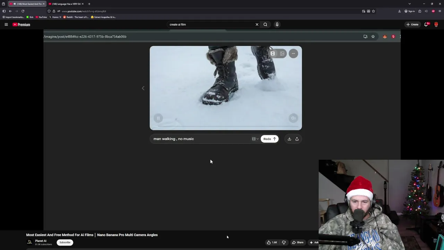The height and width of the screenshot is (250, 444).
Task: Open Kick bookmark
Action: [x=30, y=17]
